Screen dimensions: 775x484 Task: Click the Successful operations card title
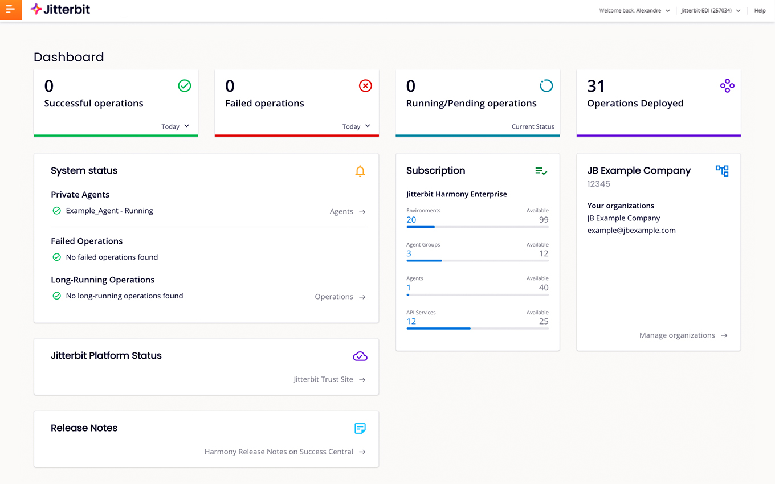point(93,104)
